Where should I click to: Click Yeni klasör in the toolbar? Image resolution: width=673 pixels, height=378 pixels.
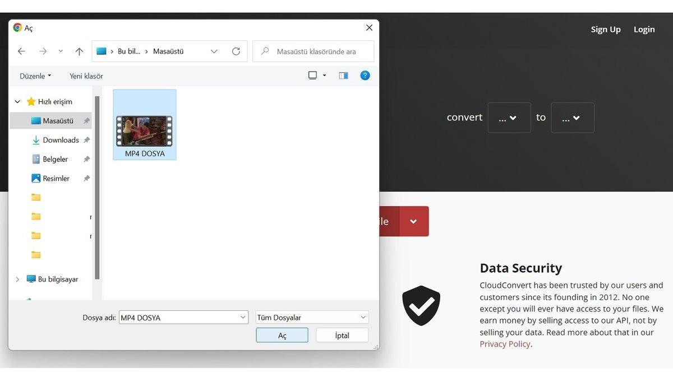point(86,76)
